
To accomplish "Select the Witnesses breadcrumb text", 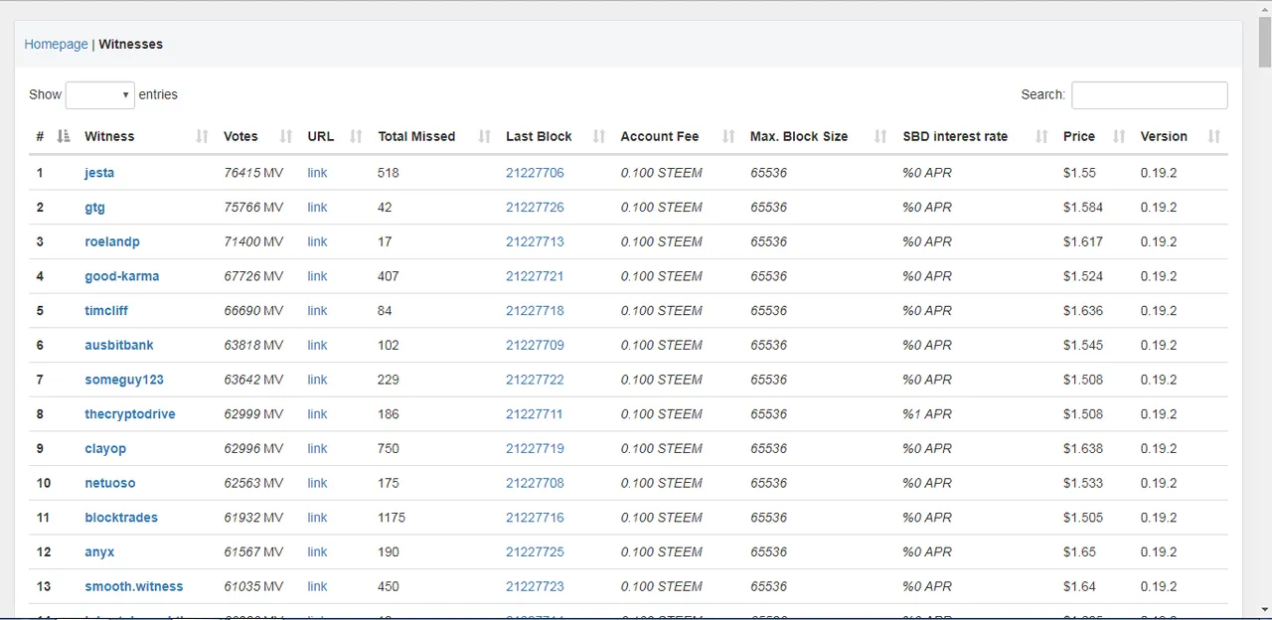I will (131, 44).
